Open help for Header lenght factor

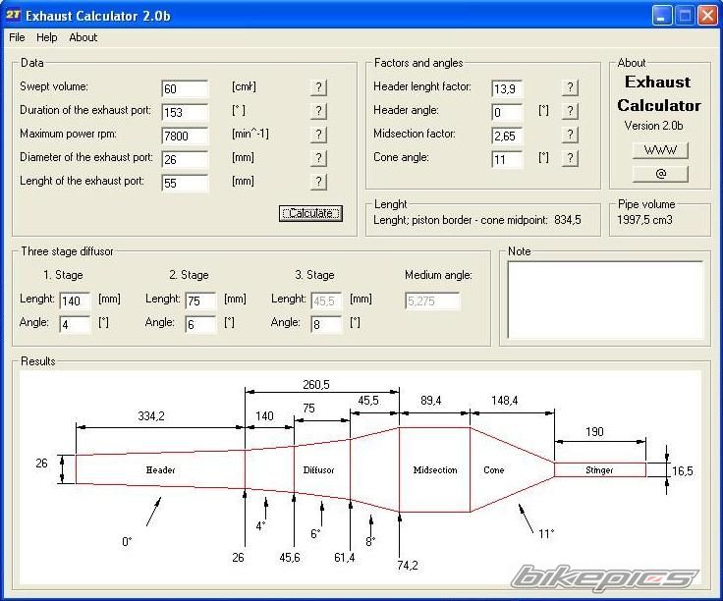coord(570,87)
